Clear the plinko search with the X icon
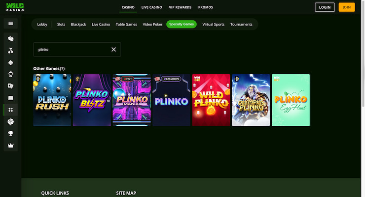Screen dimensions: 365x197 113,49
